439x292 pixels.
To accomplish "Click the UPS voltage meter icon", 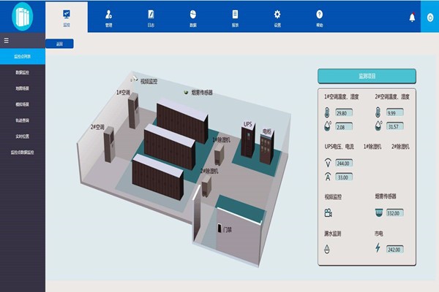I will click(x=327, y=163).
